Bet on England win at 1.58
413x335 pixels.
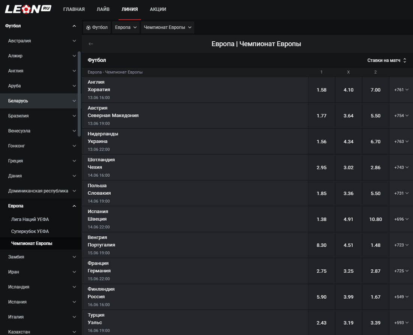[x=321, y=90]
